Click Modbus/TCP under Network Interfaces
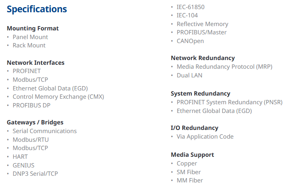297x186 pixels. [30, 80]
